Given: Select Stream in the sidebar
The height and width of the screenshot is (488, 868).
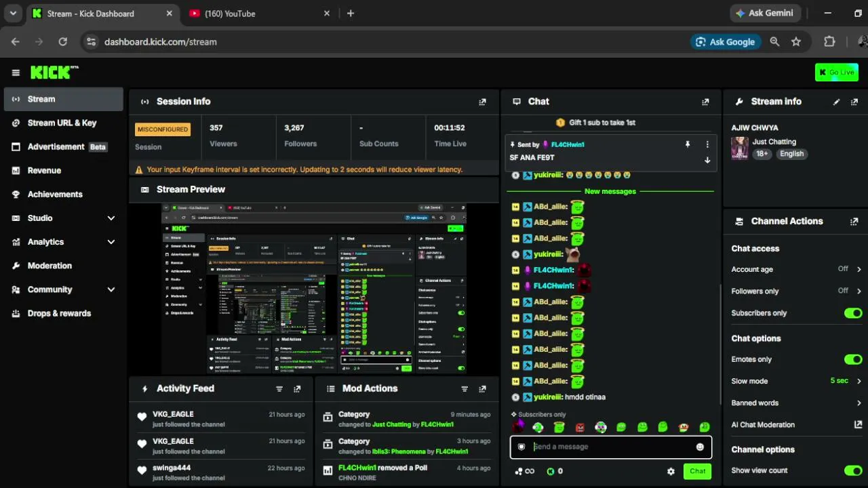Looking at the screenshot, I should 62,99.
